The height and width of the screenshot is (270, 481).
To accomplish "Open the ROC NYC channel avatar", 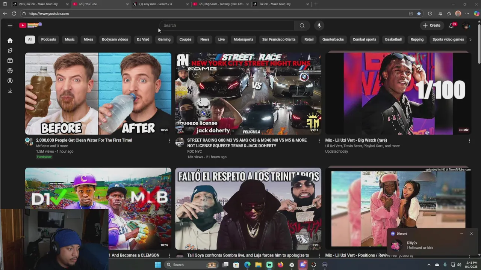I will point(180,142).
